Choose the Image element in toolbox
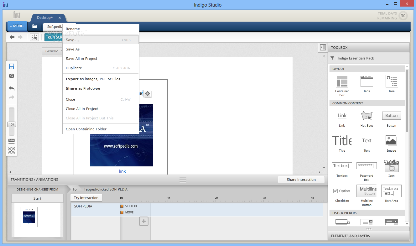Viewport: 416px width, 246px height. [x=391, y=144]
